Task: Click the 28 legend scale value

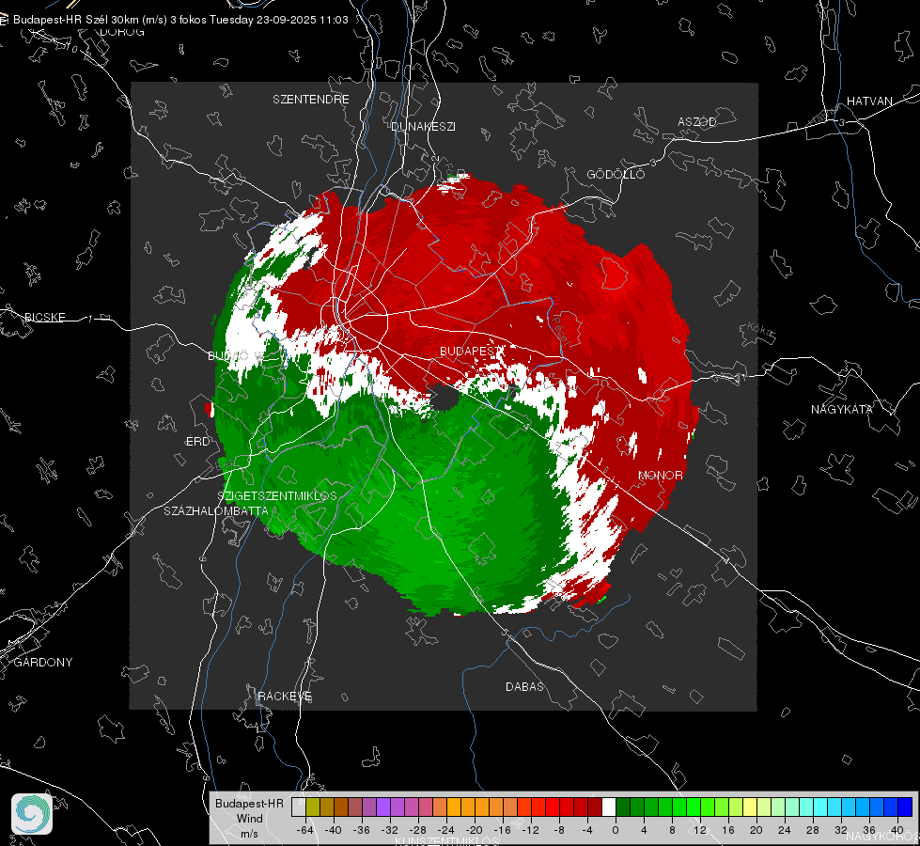Action: point(813,830)
